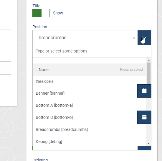Choose Bottom A [bottom-a] position
162x161 pixels.
coord(89,105)
